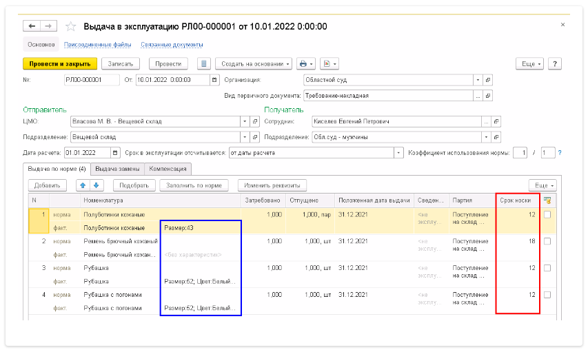Open the print icon menu
Image resolution: width=588 pixels, height=352 pixels.
pyautogui.click(x=305, y=63)
